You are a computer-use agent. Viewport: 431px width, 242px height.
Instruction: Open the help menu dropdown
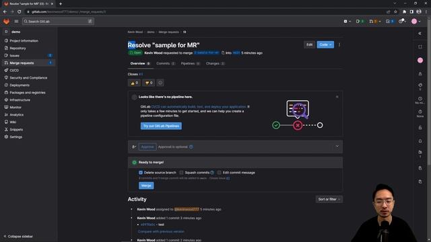(x=402, y=22)
